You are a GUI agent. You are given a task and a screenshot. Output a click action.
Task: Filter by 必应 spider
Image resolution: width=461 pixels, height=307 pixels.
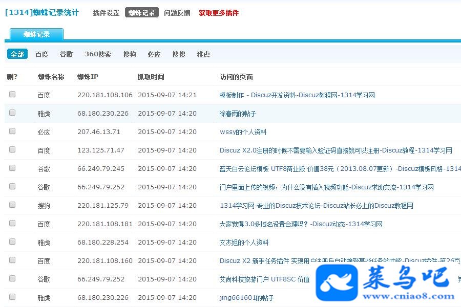pyautogui.click(x=154, y=54)
